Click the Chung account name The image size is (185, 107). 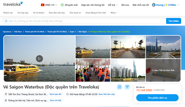(160, 5)
